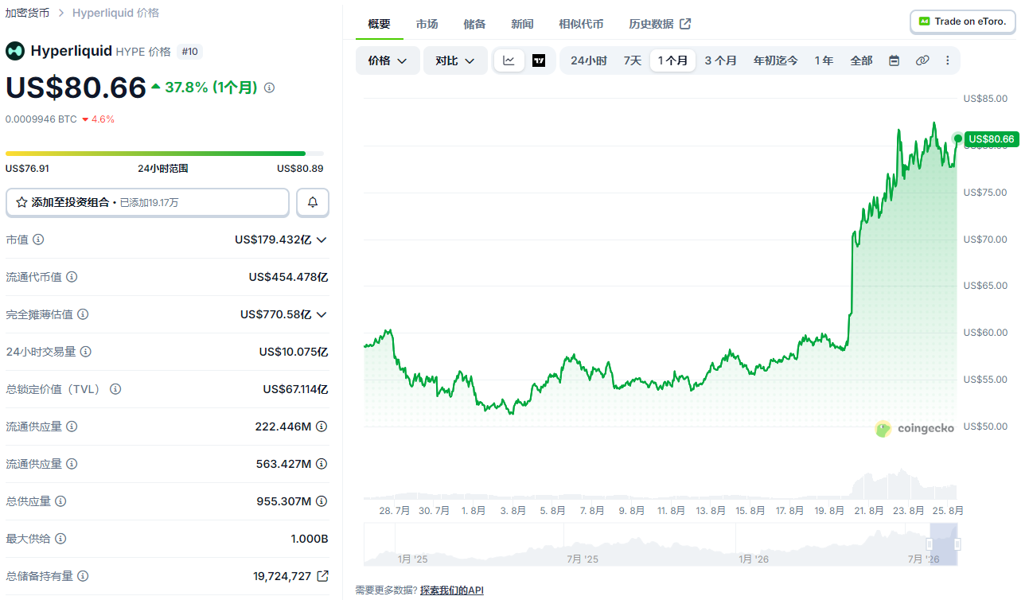Show info for 流通代币值
This screenshot has height=600, width=1029.
pyautogui.click(x=72, y=277)
